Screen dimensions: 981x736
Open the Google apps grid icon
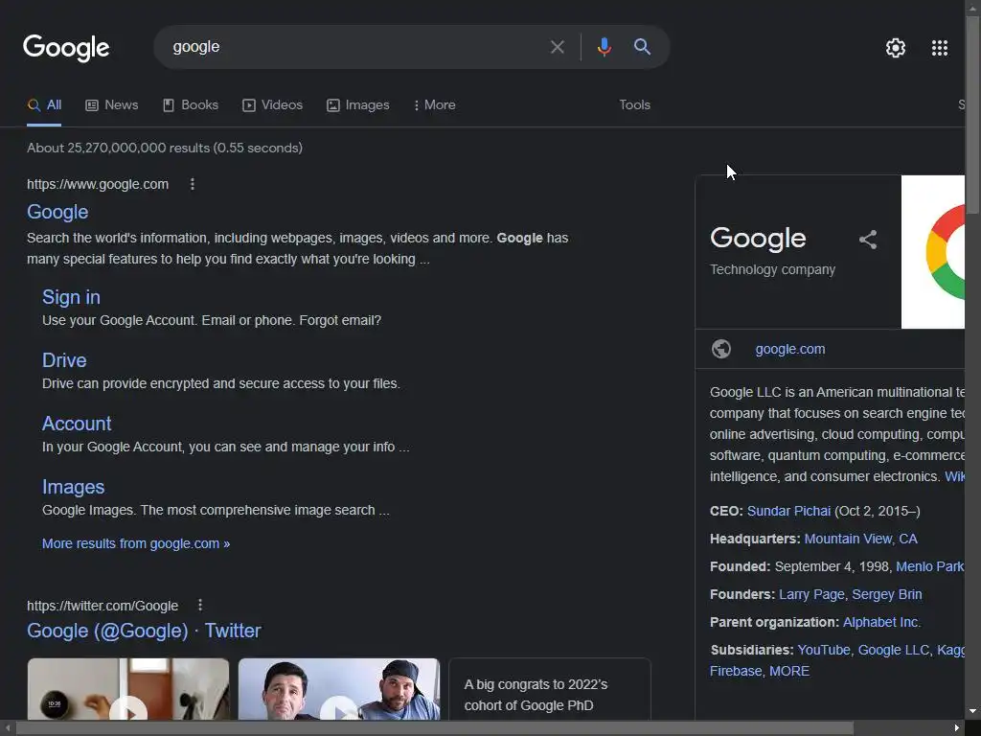click(939, 48)
